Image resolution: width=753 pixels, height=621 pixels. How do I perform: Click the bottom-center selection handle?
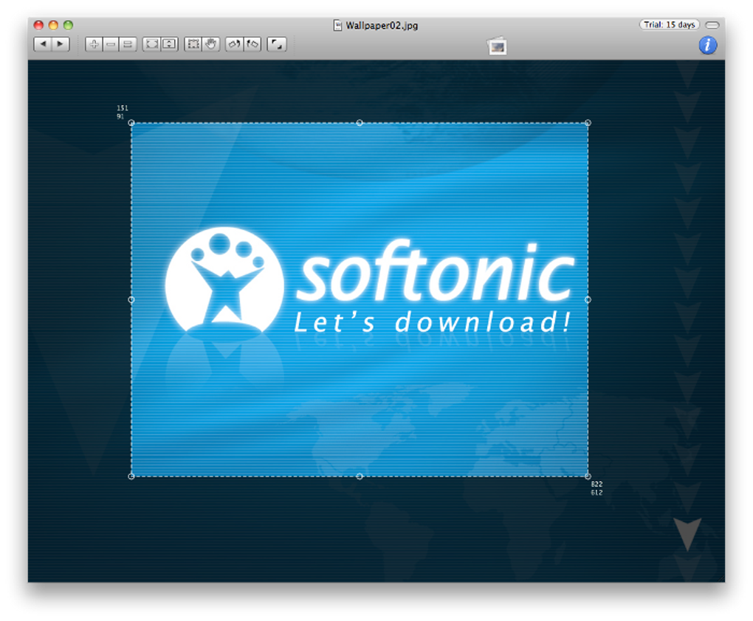(x=360, y=476)
